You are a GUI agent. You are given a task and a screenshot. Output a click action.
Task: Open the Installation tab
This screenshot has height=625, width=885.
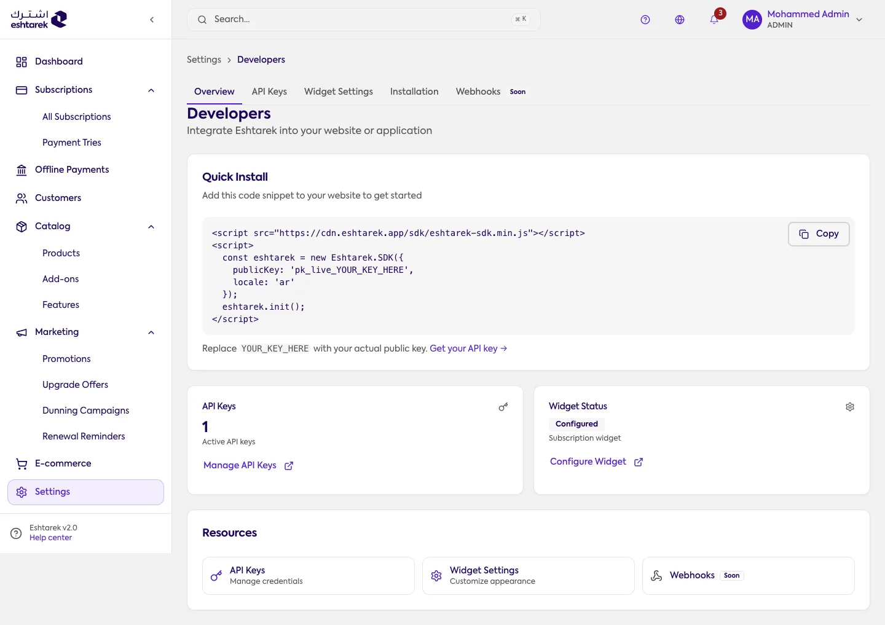pyautogui.click(x=414, y=92)
